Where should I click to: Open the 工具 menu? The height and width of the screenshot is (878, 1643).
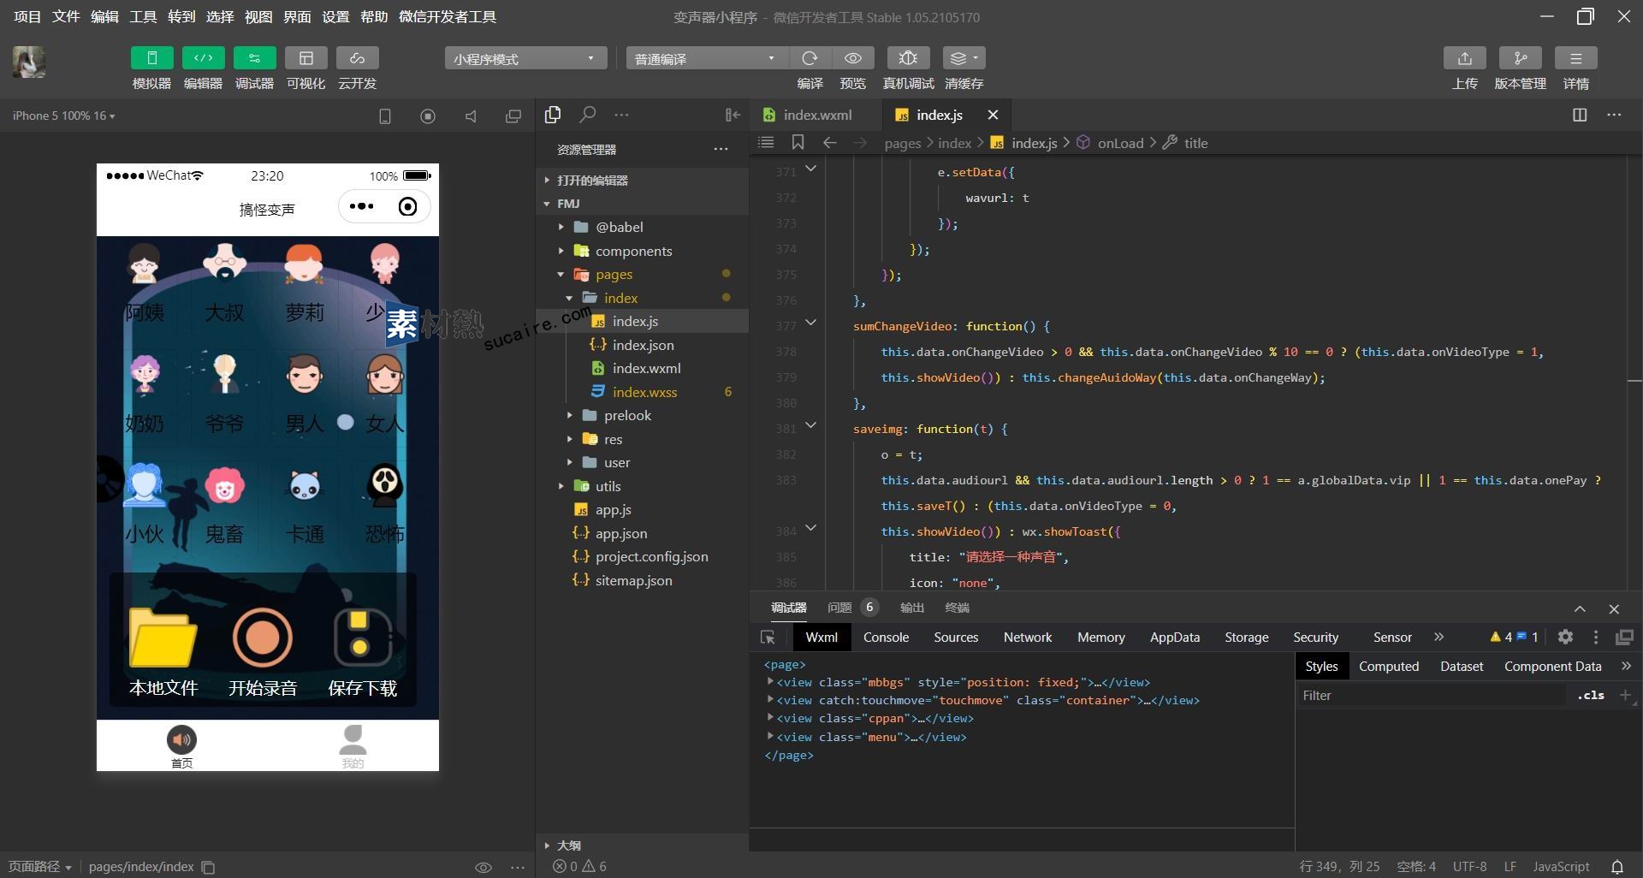[143, 16]
